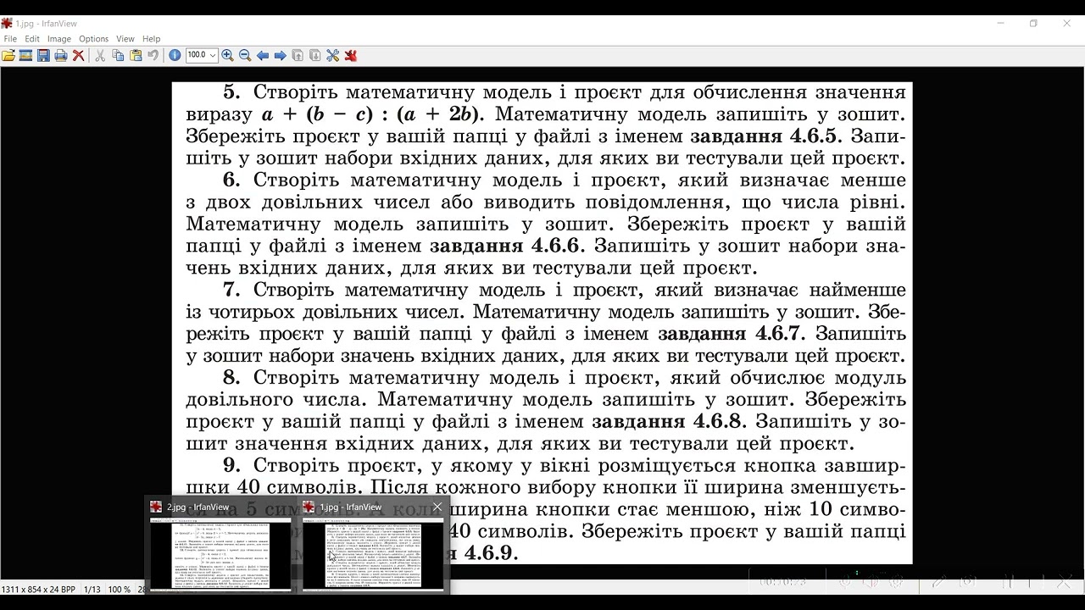Viewport: 1085px width, 610px height.
Task: Open the File menu
Action: (x=10, y=39)
